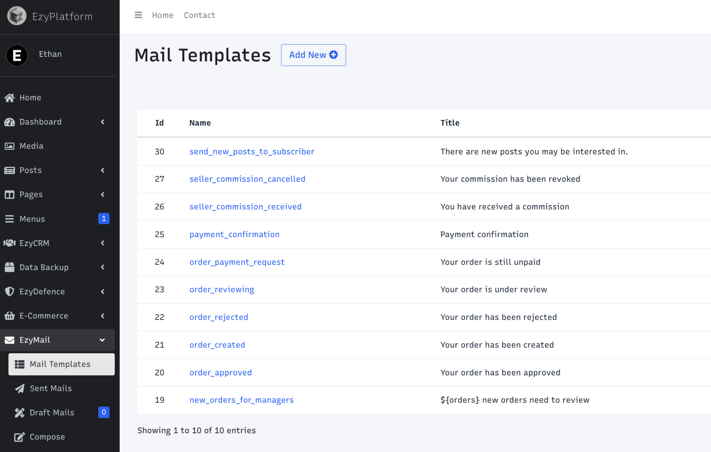Select Mail Templates sidebar item

(60, 364)
